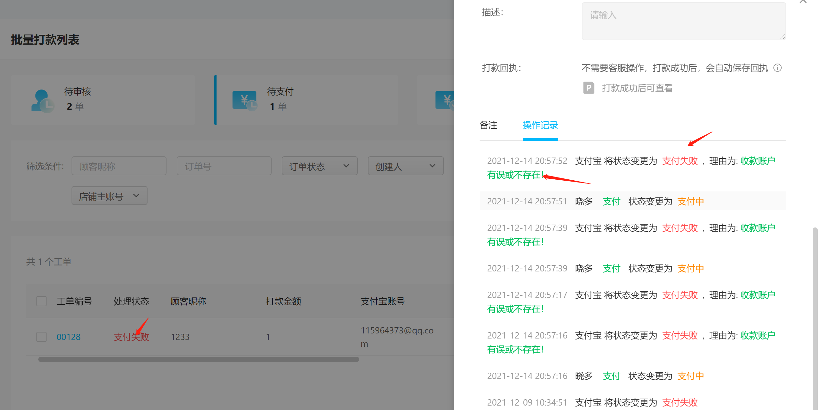Viewport: 819px width, 410px height.
Task: Close the detail drawer panel
Action: (803, 2)
